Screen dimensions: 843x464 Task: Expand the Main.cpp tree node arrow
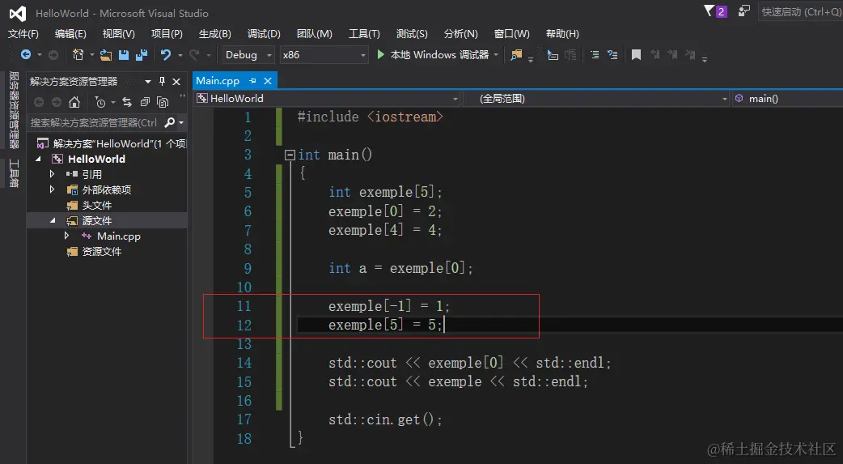click(66, 236)
